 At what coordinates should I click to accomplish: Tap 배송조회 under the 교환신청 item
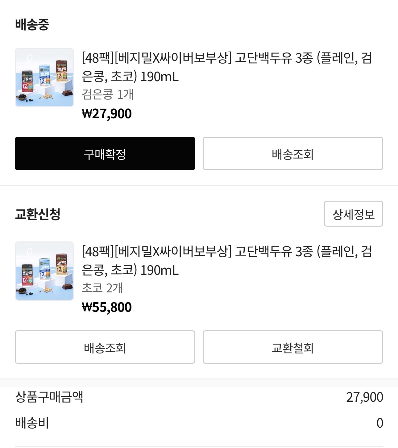tap(105, 347)
